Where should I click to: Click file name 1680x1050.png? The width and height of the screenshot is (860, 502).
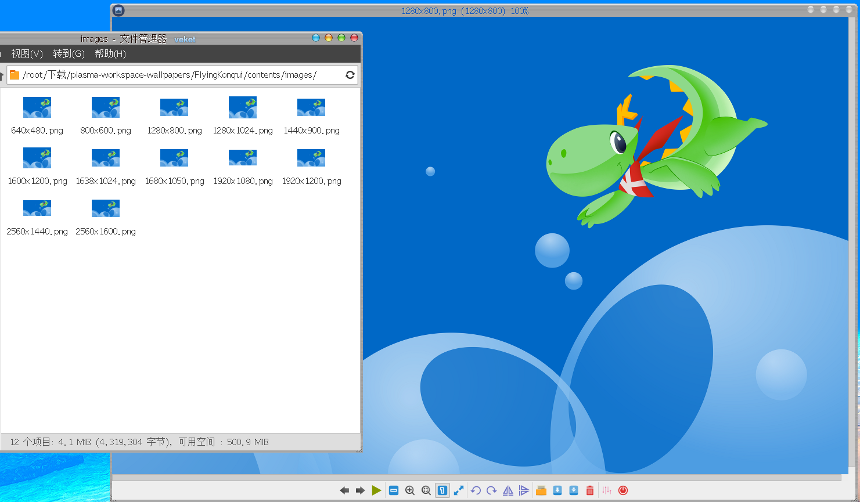pyautogui.click(x=174, y=181)
